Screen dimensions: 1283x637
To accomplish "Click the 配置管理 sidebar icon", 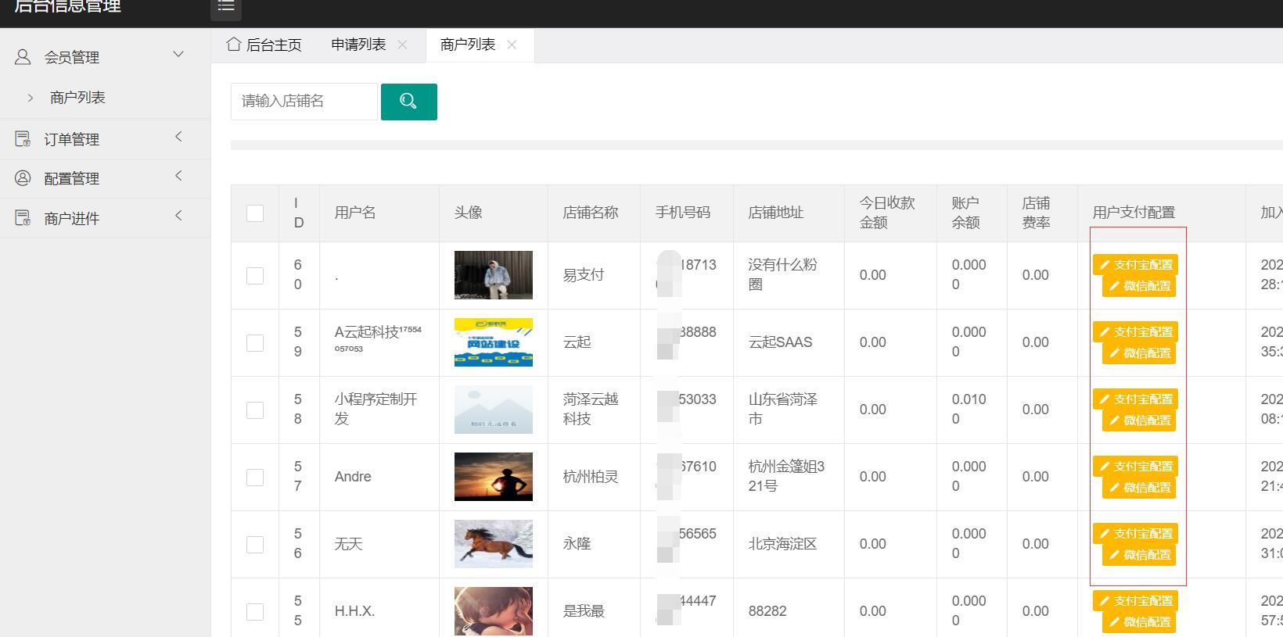I will (x=23, y=178).
